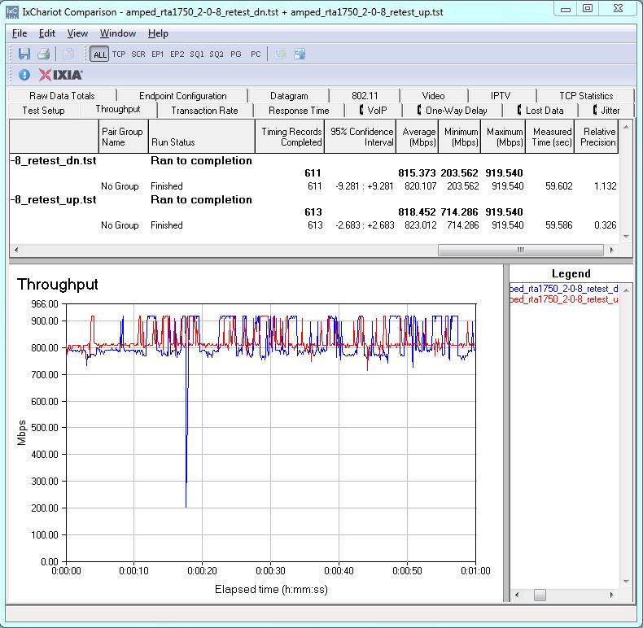Toggle the ALL filter button

coord(99,55)
